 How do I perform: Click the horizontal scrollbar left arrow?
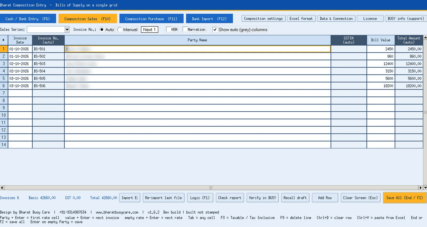[2, 188]
